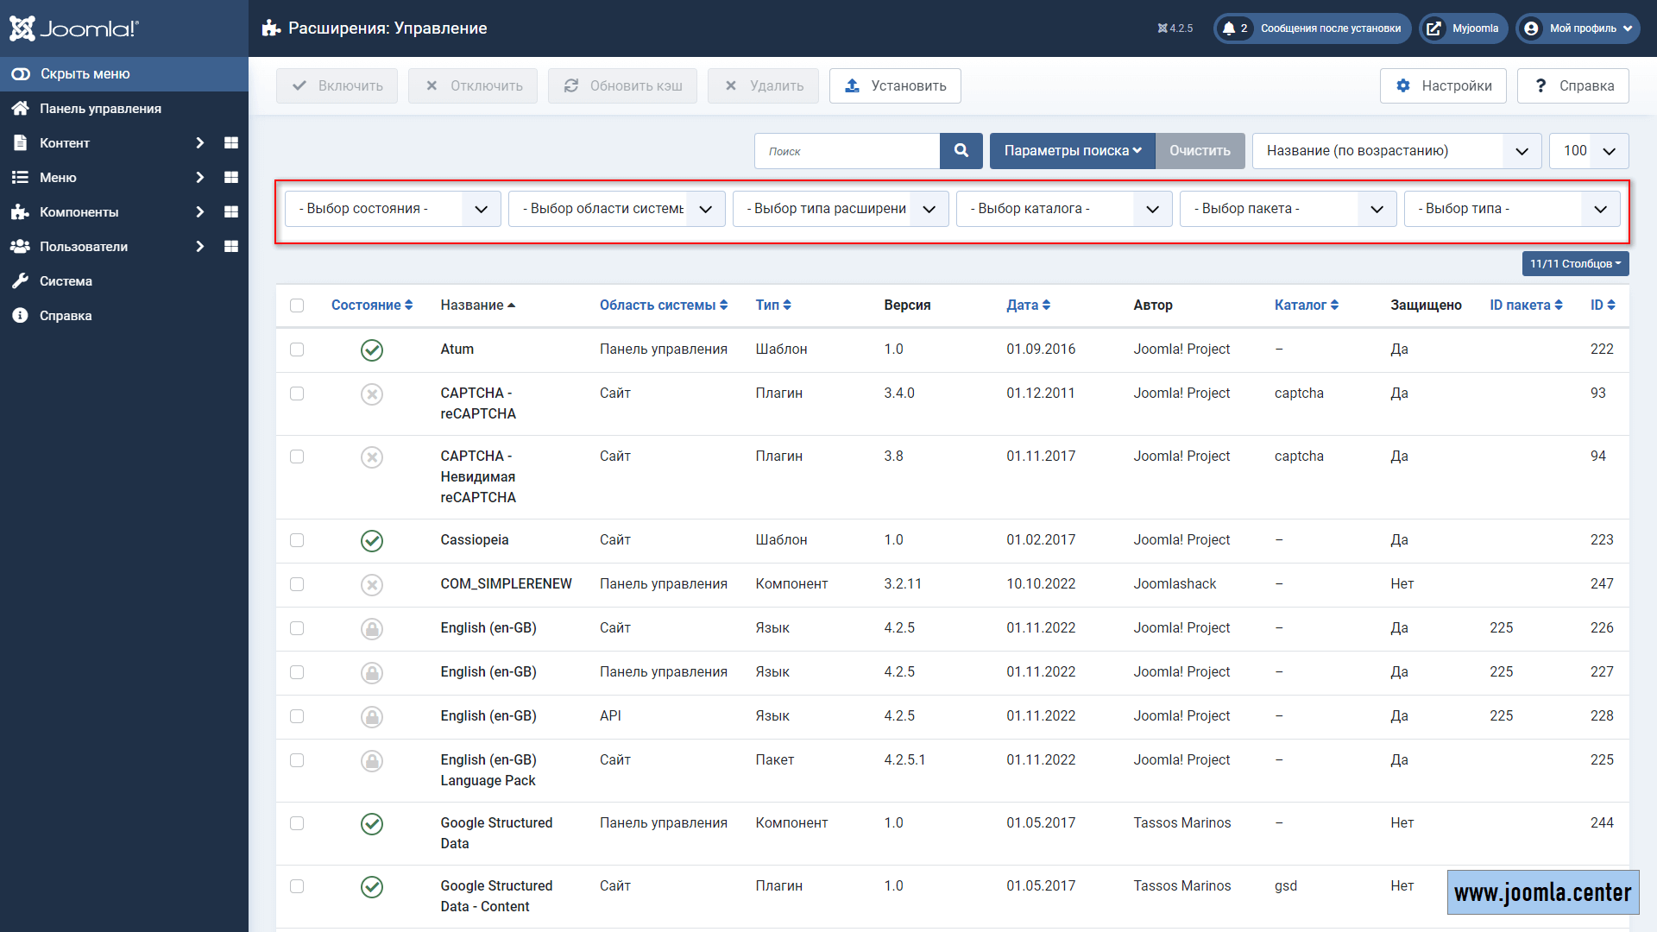This screenshot has width=1657, height=932.
Task: Click the Install button
Action: (895, 86)
